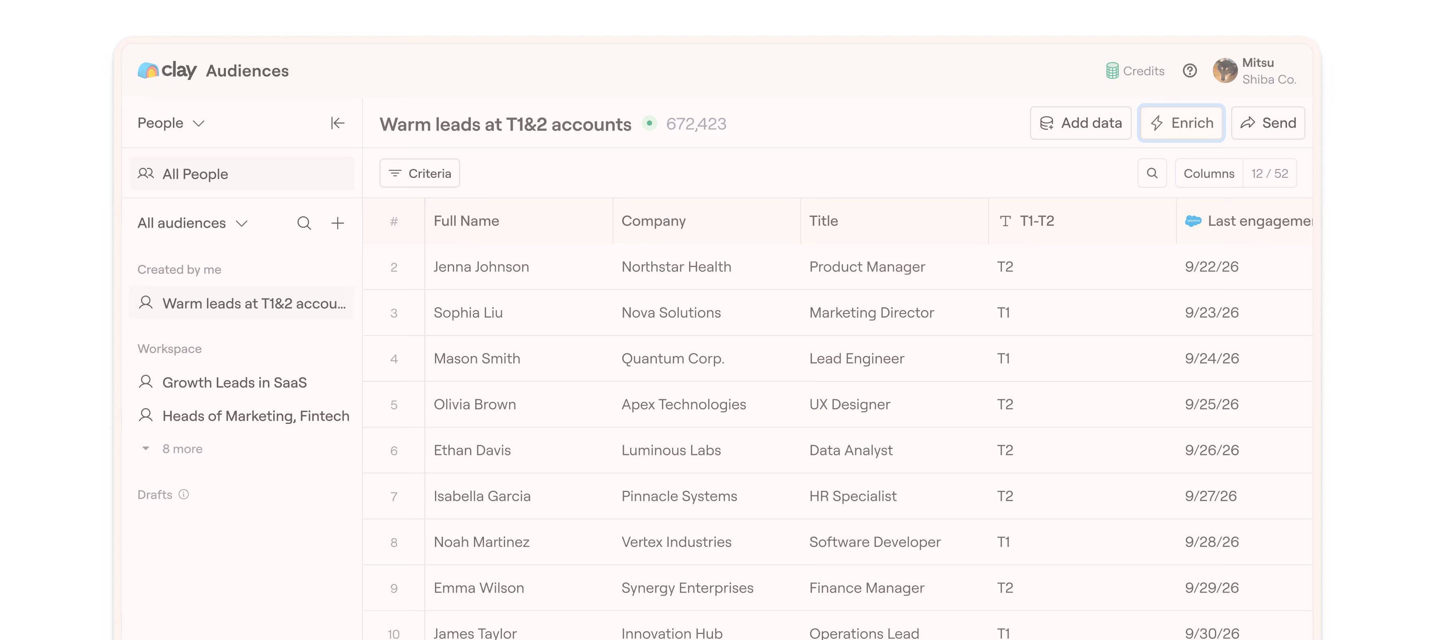Select Noah Martinez name cell
The image size is (1434, 640).
(518, 542)
